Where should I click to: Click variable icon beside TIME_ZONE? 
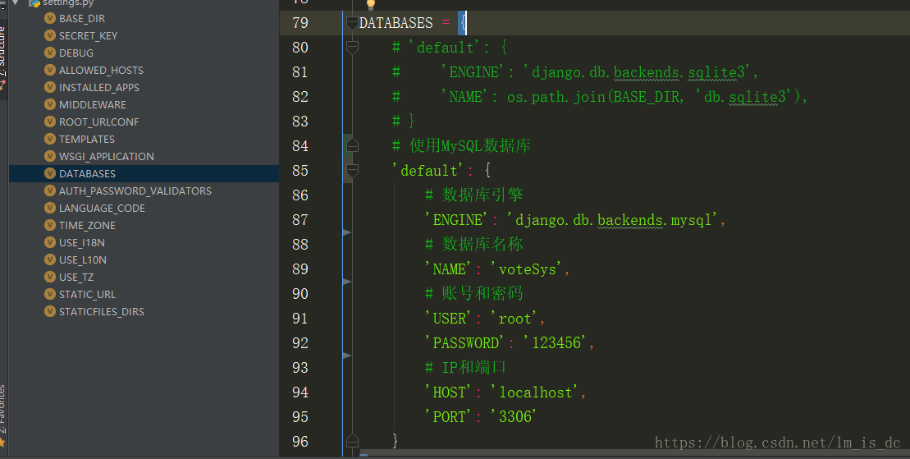[x=50, y=226]
